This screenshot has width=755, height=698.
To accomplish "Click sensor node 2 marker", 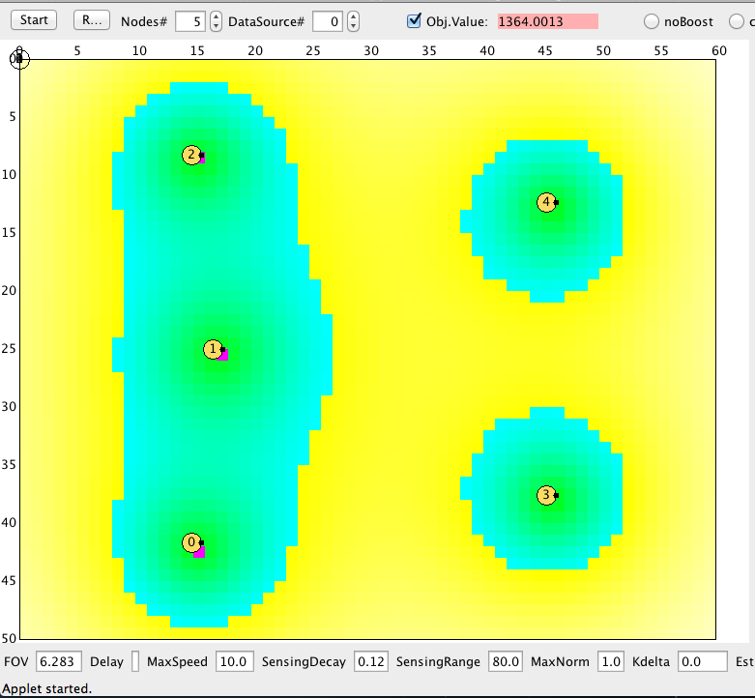I will pyautogui.click(x=191, y=155).
